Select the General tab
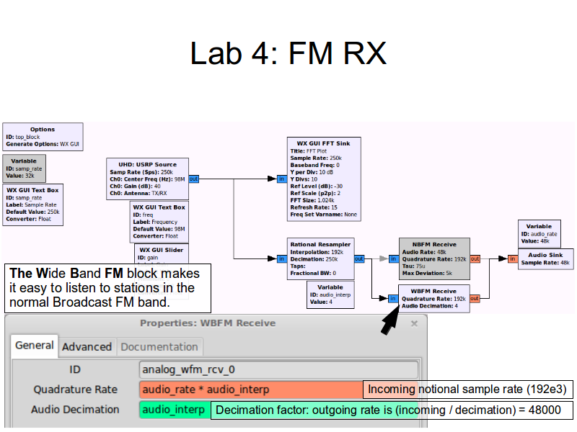Viewport: 577px width, 432px height. (35, 346)
